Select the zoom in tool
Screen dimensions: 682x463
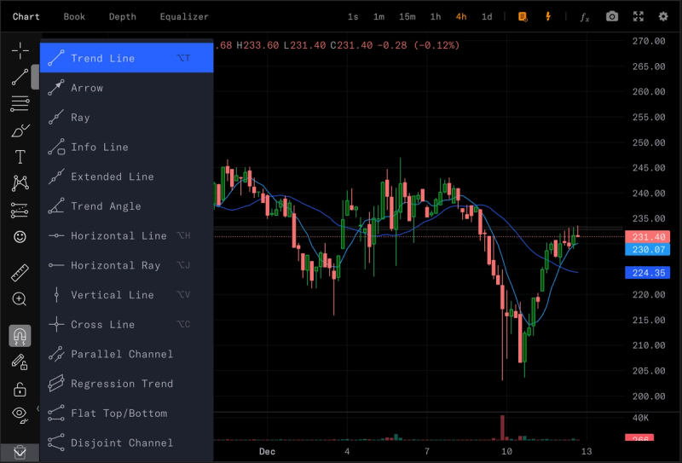coord(20,299)
